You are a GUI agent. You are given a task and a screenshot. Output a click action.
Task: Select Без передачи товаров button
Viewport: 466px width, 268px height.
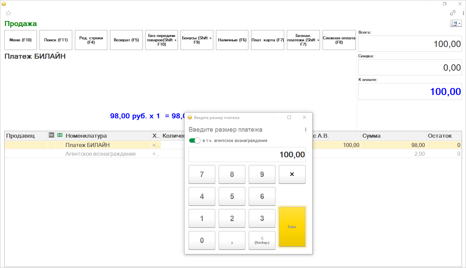(161, 40)
